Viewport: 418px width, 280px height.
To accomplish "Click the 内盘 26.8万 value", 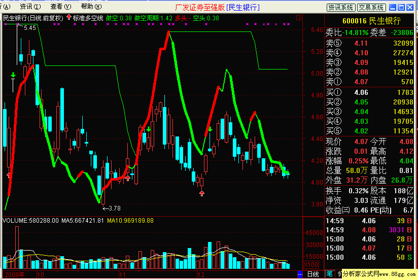I will point(402,181).
